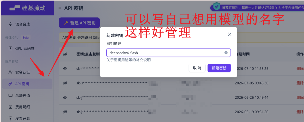Copy the sk-f masked key
Image resolution: width=304 pixels, height=122 pixels.
(x=88, y=68)
